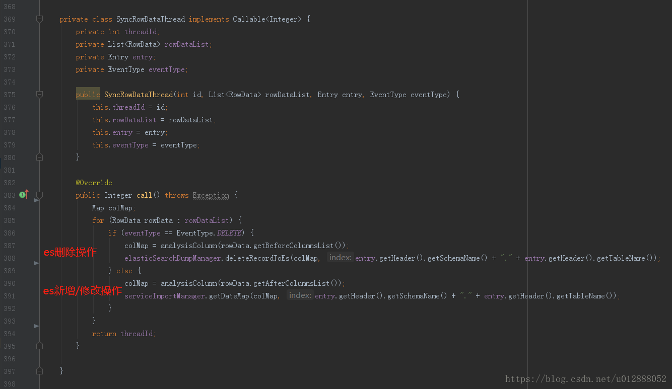Click 'this.threadId' on line 376
The height and width of the screenshot is (389, 672).
118,107
